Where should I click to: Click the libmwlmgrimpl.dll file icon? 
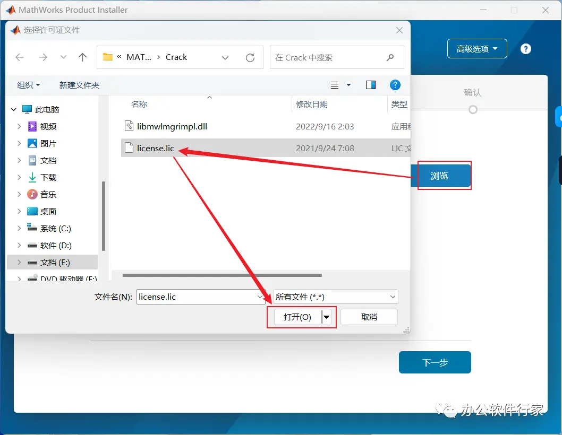point(129,126)
